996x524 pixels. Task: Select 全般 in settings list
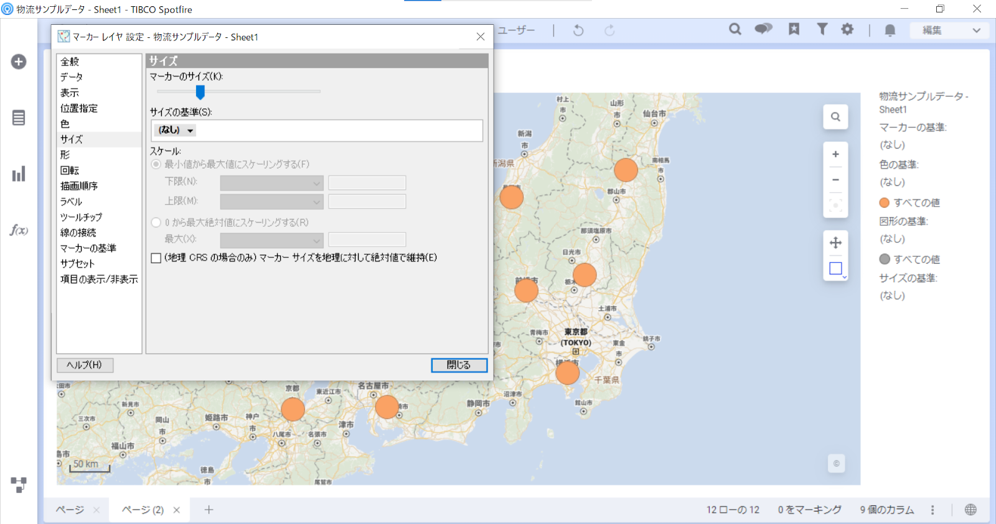tap(70, 62)
